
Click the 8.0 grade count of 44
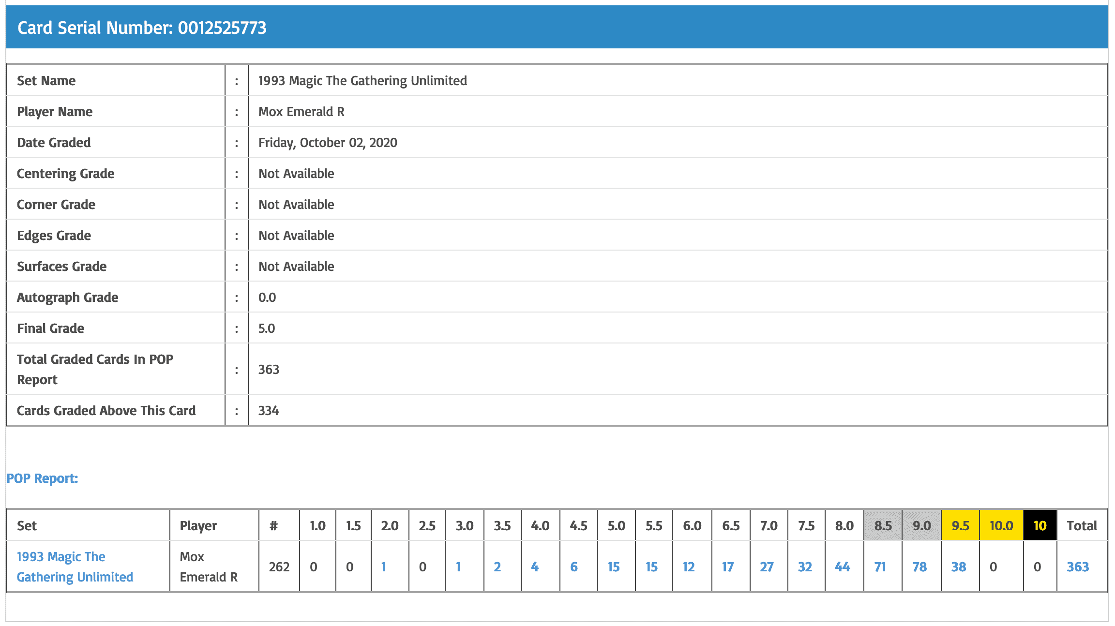[x=843, y=566]
